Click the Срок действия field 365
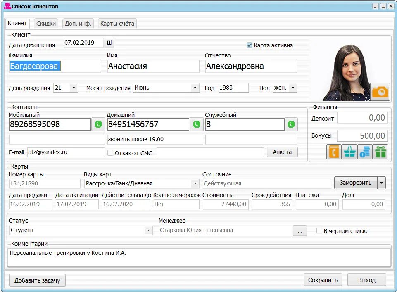This screenshot has height=292, width=397. click(x=272, y=204)
